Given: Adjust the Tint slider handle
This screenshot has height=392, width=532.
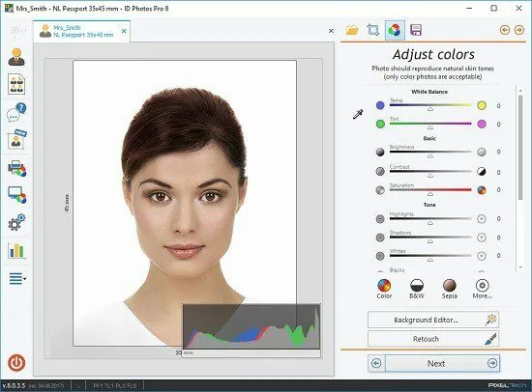Looking at the screenshot, I should (430, 127).
